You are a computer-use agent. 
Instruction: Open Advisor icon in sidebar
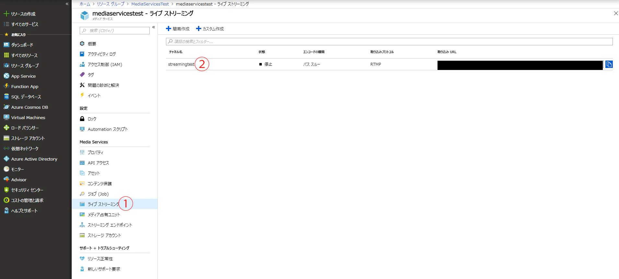pos(6,179)
